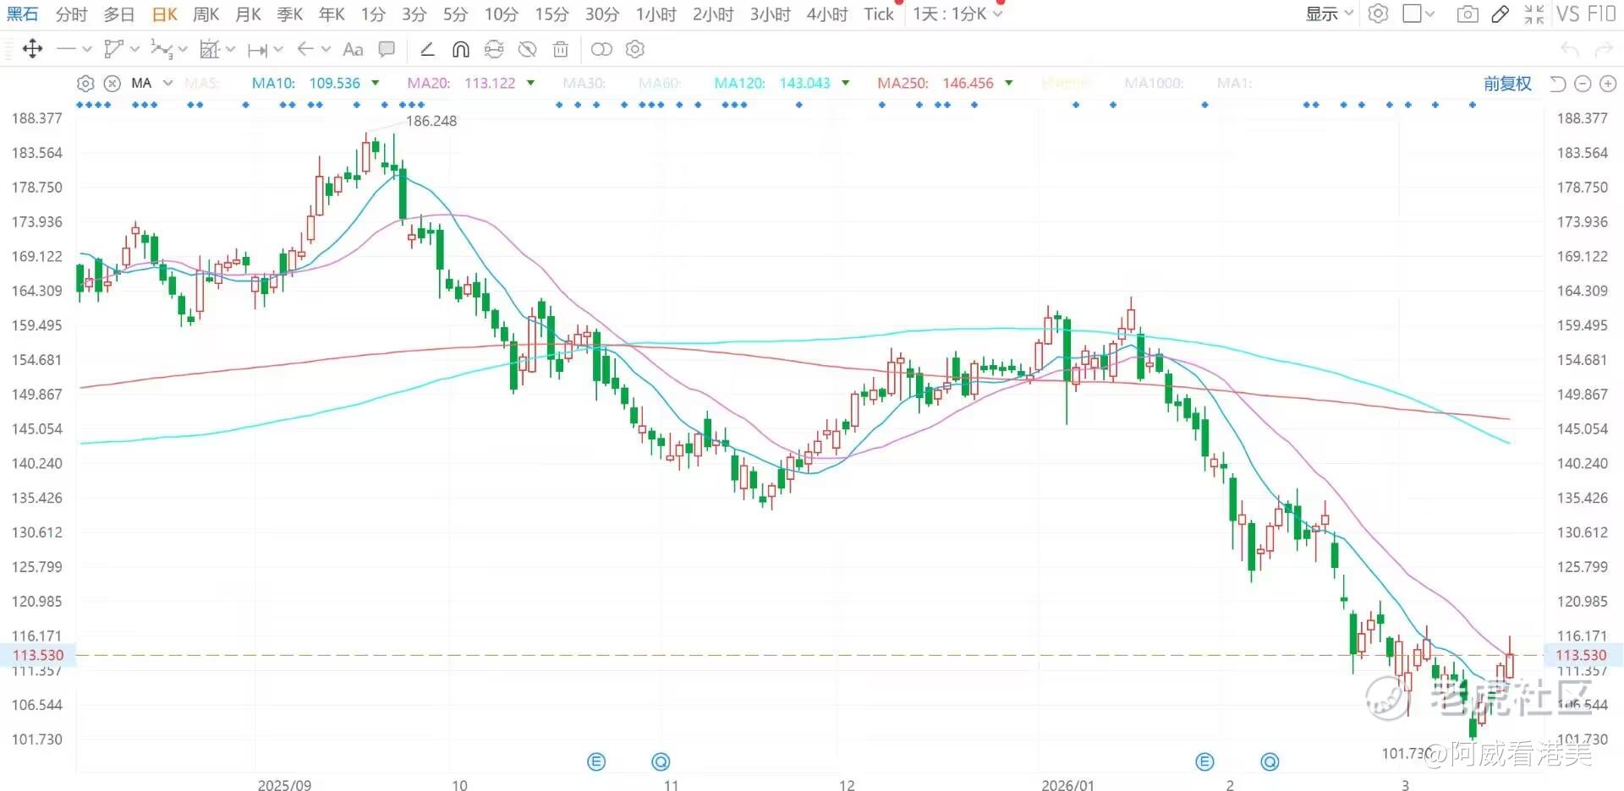Open the 1天:1分K period dropdown
Screen dimensions: 1624x791
[x=957, y=14]
